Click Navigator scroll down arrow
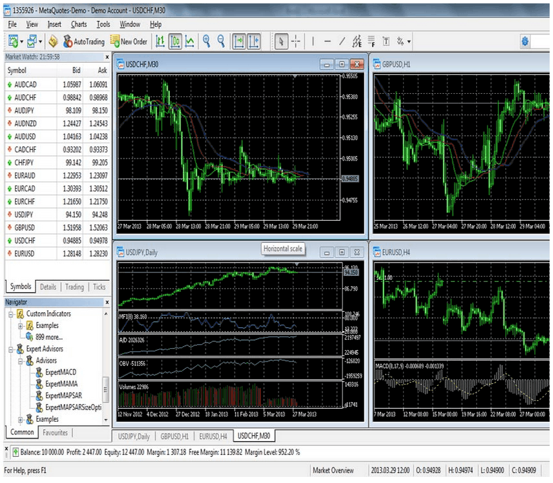The height and width of the screenshot is (483, 553). point(105,420)
